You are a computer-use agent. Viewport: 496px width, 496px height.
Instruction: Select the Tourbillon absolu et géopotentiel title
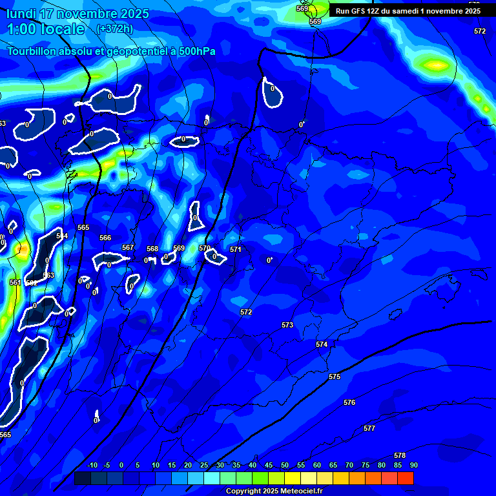(x=111, y=52)
